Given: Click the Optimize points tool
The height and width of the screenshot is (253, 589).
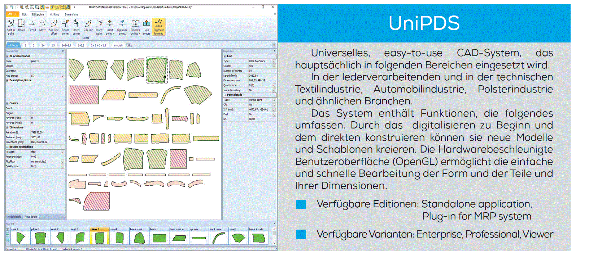Looking at the screenshot, I should click(x=122, y=27).
